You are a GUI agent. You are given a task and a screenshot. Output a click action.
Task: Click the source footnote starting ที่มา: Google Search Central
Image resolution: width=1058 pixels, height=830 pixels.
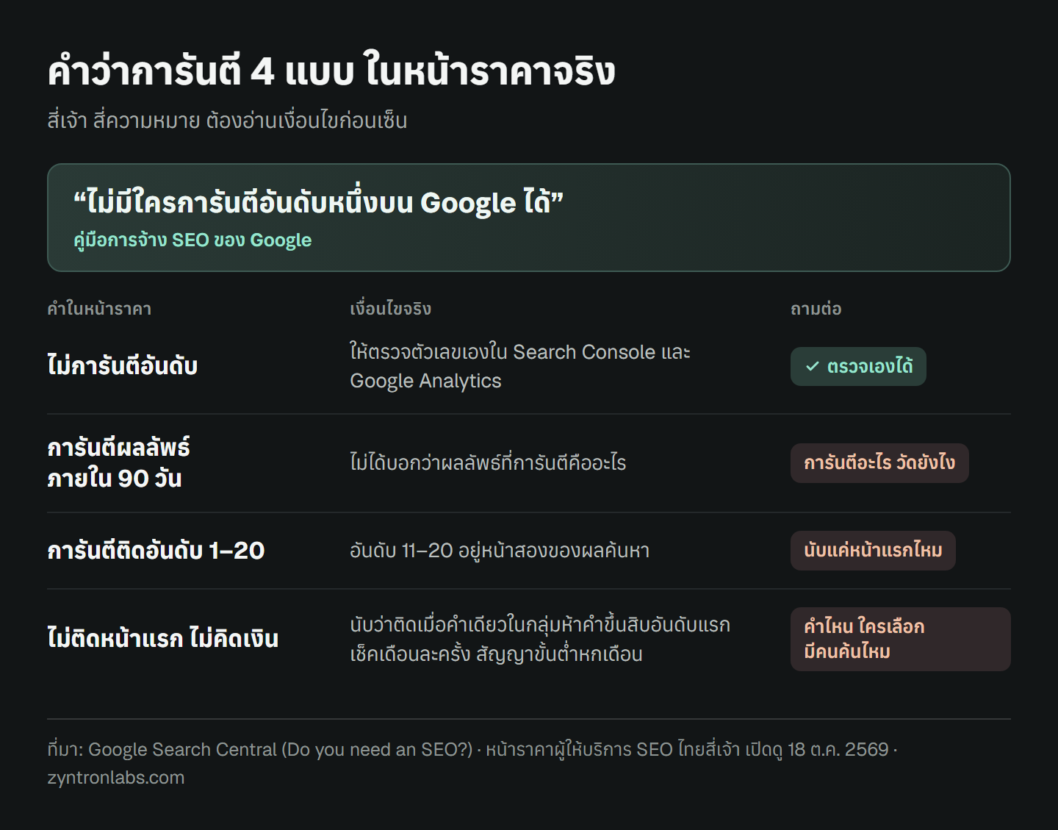coord(472,763)
